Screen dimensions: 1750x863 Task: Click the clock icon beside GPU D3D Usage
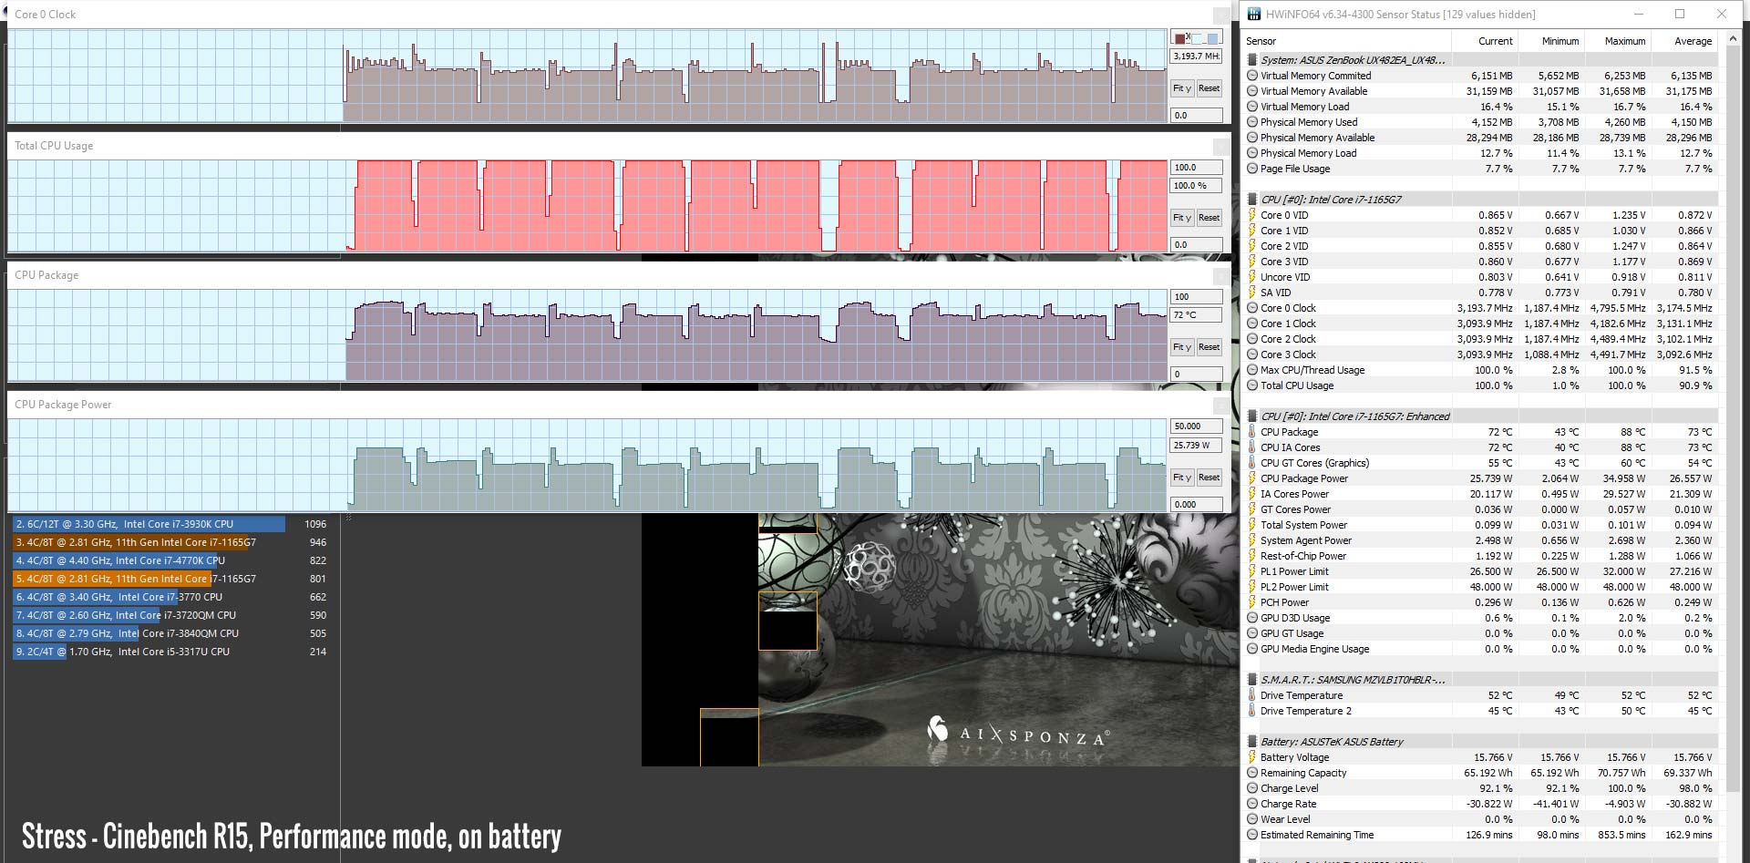[x=1252, y=618]
